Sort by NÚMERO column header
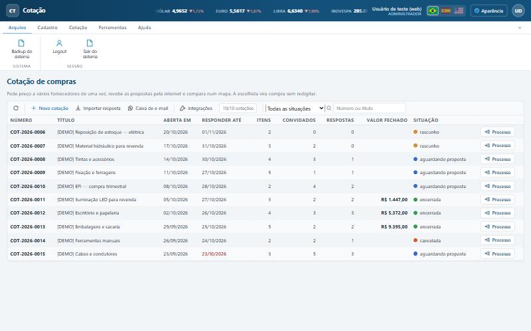531x331 pixels. pyautogui.click(x=21, y=120)
